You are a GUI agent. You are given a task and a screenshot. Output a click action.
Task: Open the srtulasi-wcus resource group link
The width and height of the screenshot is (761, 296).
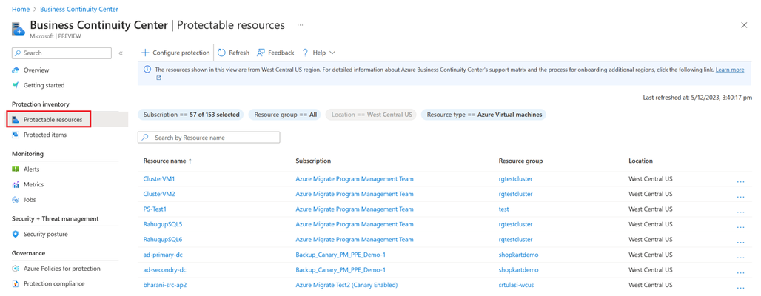[x=517, y=285]
